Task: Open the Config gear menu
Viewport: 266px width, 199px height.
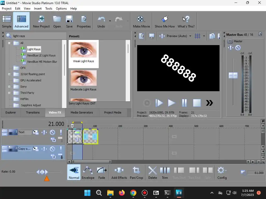Action: (x=222, y=172)
